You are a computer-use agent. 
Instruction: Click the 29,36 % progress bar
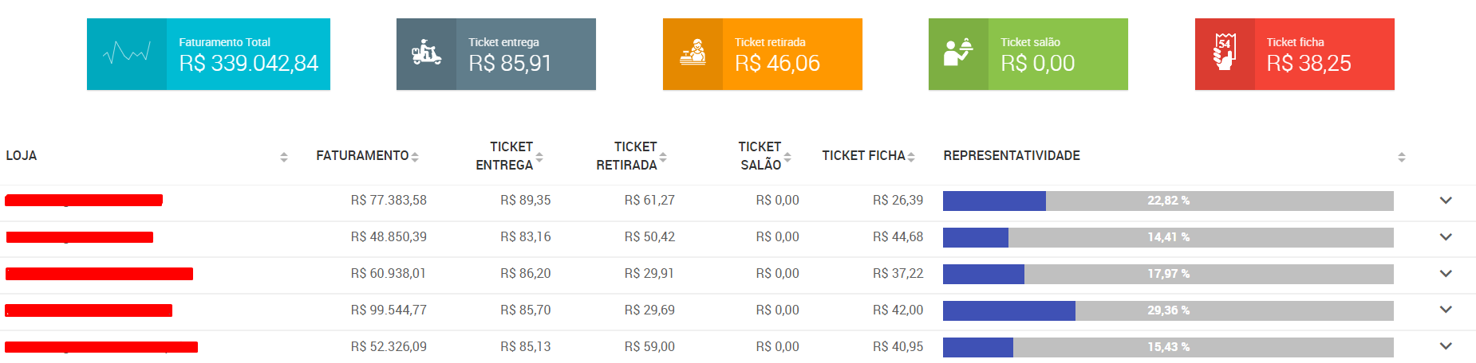(x=1168, y=310)
